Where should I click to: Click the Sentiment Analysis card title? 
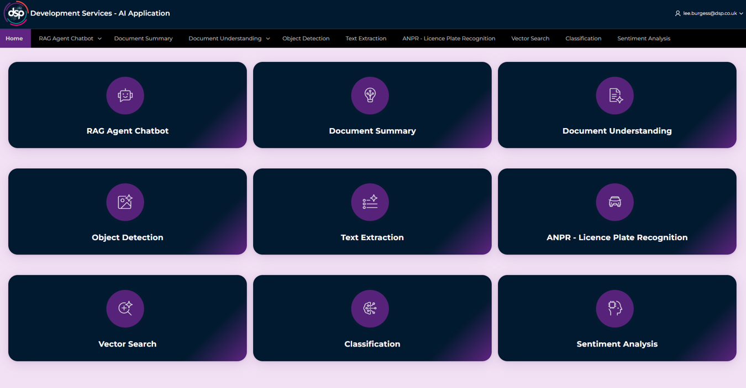pos(617,344)
